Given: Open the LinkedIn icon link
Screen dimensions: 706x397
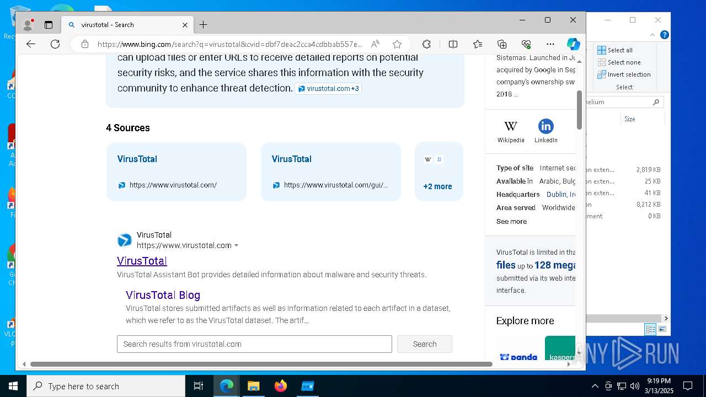Looking at the screenshot, I should pos(545,131).
